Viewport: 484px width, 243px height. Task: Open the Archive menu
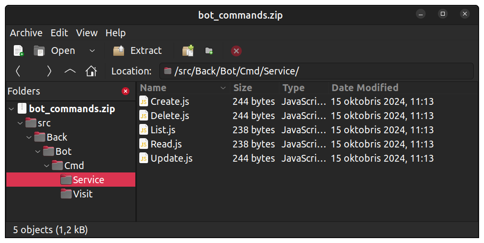tap(26, 33)
